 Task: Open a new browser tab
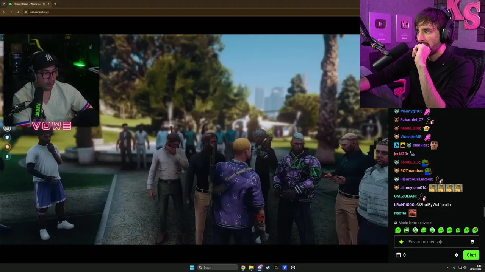tap(55, 4)
